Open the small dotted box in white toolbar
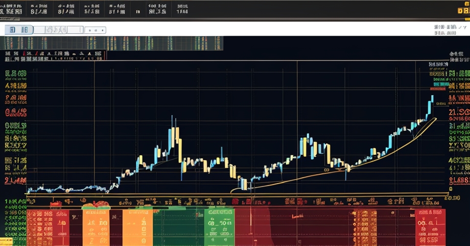Image resolution: width=470 pixels, height=246 pixels. 95,30
